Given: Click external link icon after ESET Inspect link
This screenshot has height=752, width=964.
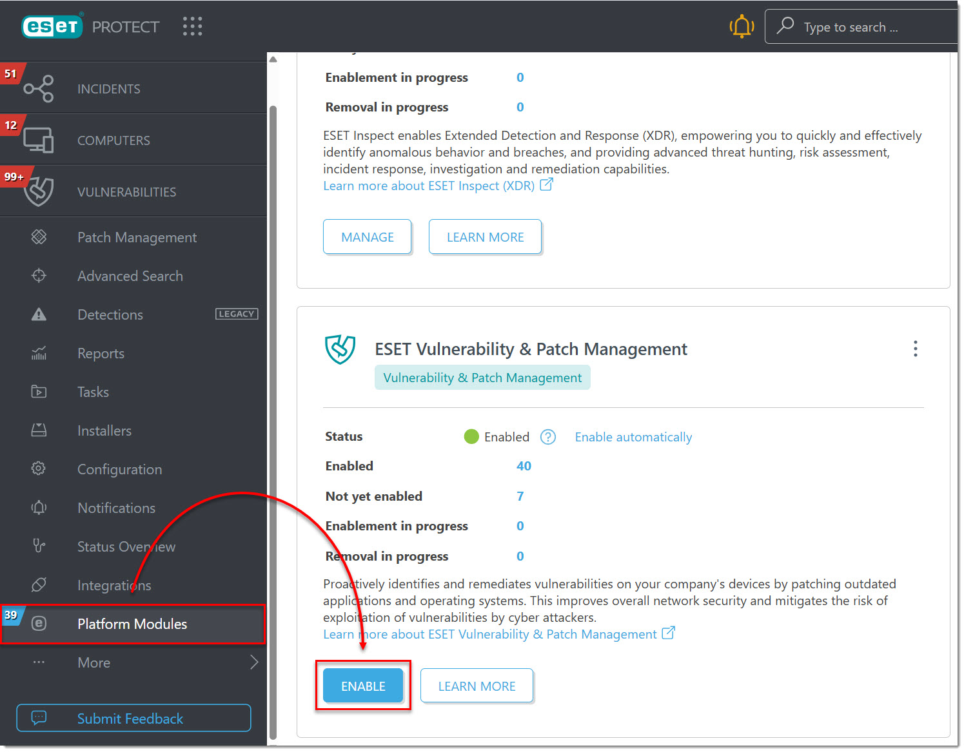Looking at the screenshot, I should click(546, 185).
